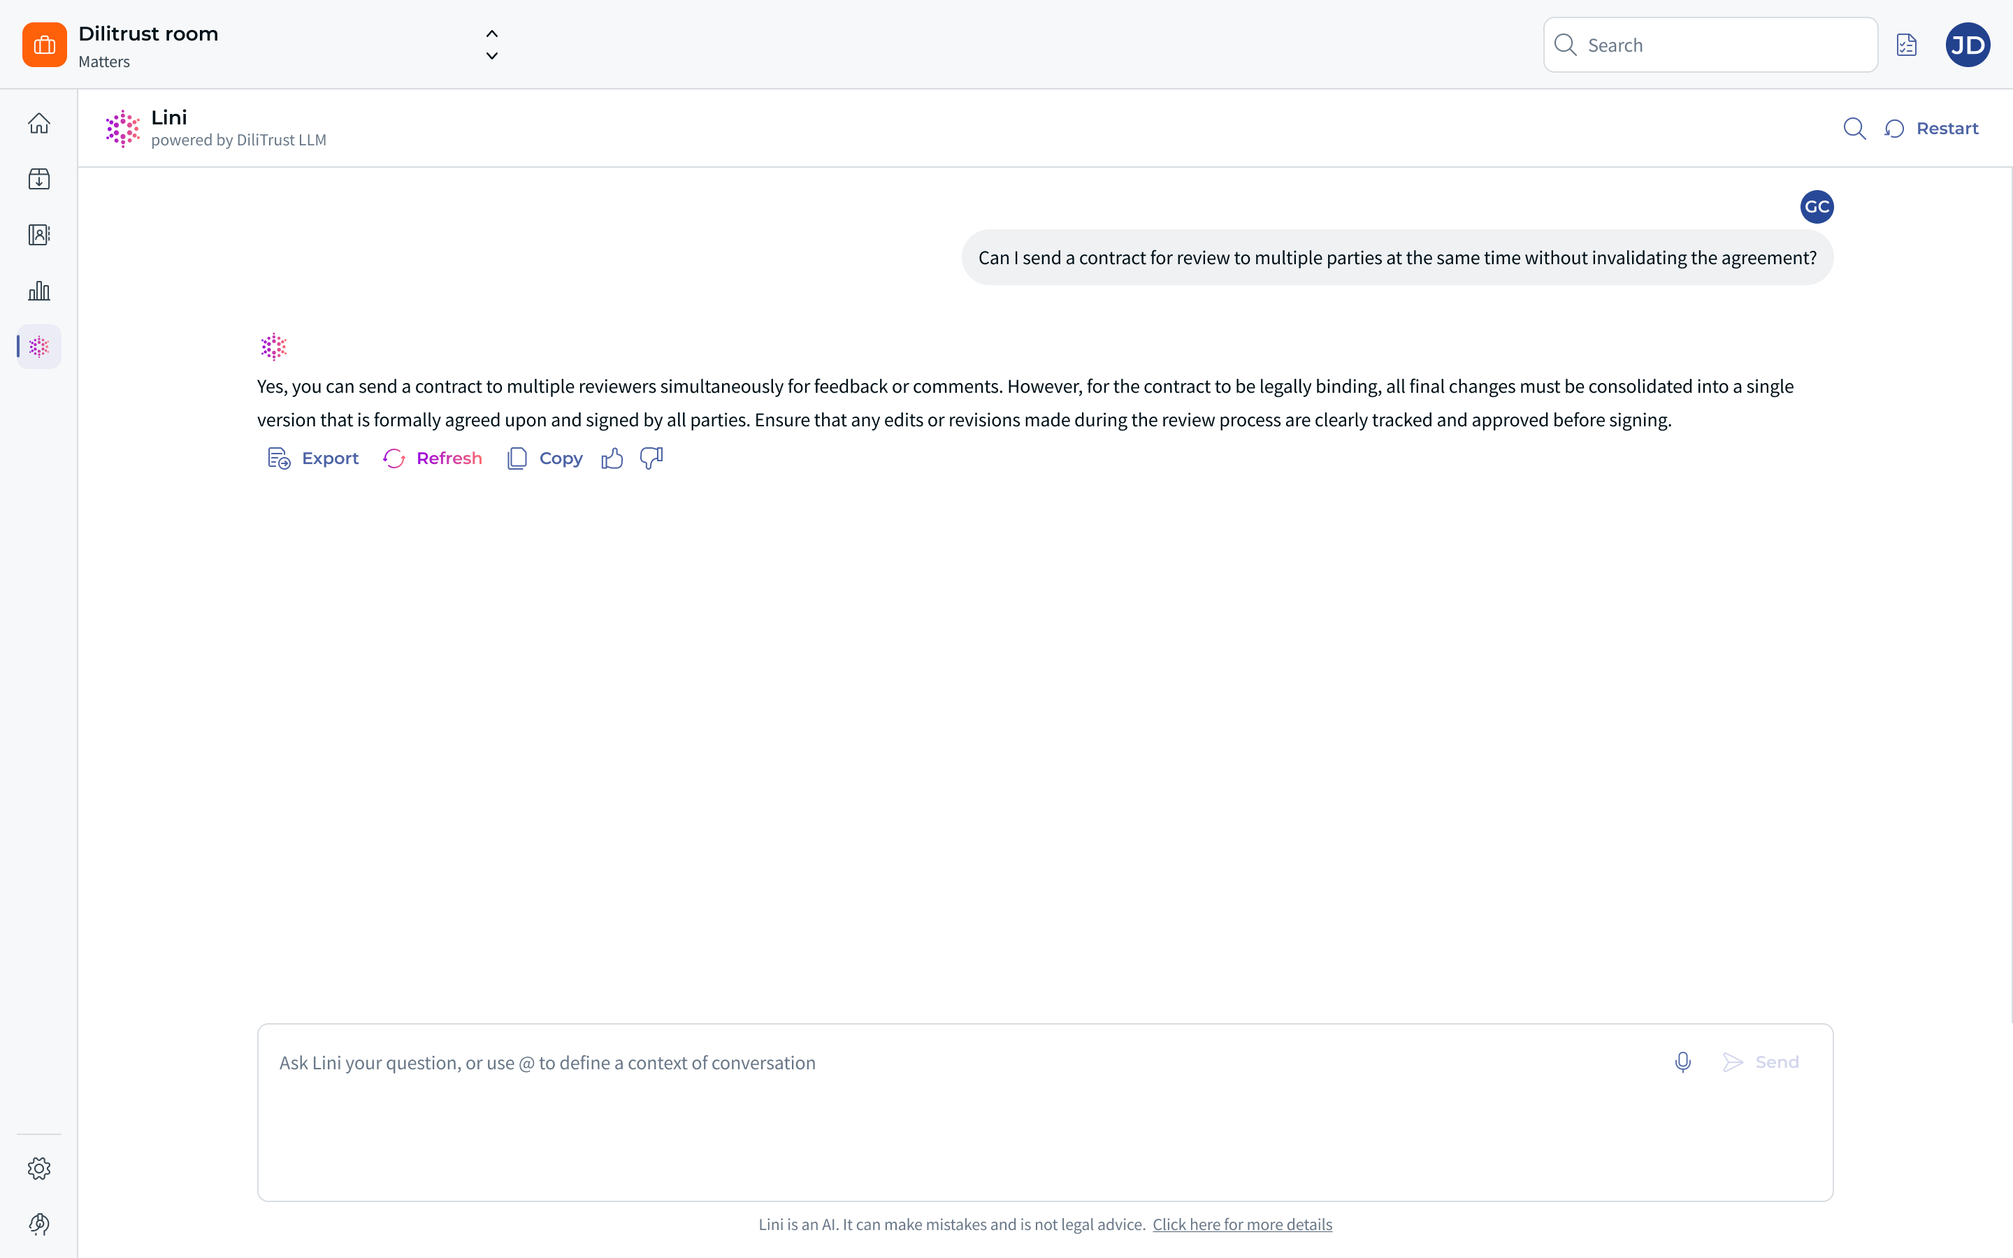Click the user question message bubble
The width and height of the screenshot is (2013, 1258).
click(1397, 258)
